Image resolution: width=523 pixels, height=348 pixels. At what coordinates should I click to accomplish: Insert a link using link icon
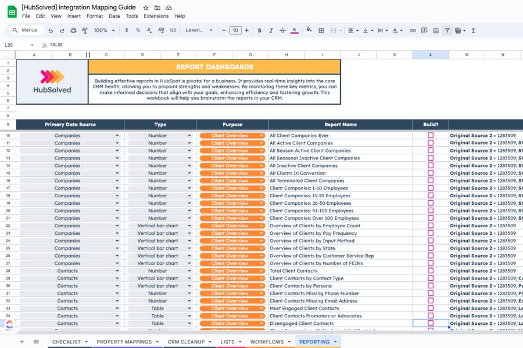(413, 30)
